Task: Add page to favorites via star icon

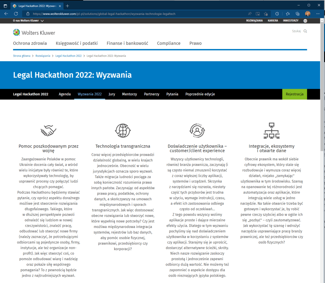Action: coord(265,14)
